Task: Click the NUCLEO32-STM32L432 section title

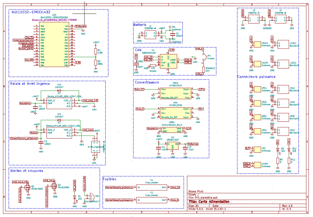Action: pyautogui.click(x=31, y=12)
